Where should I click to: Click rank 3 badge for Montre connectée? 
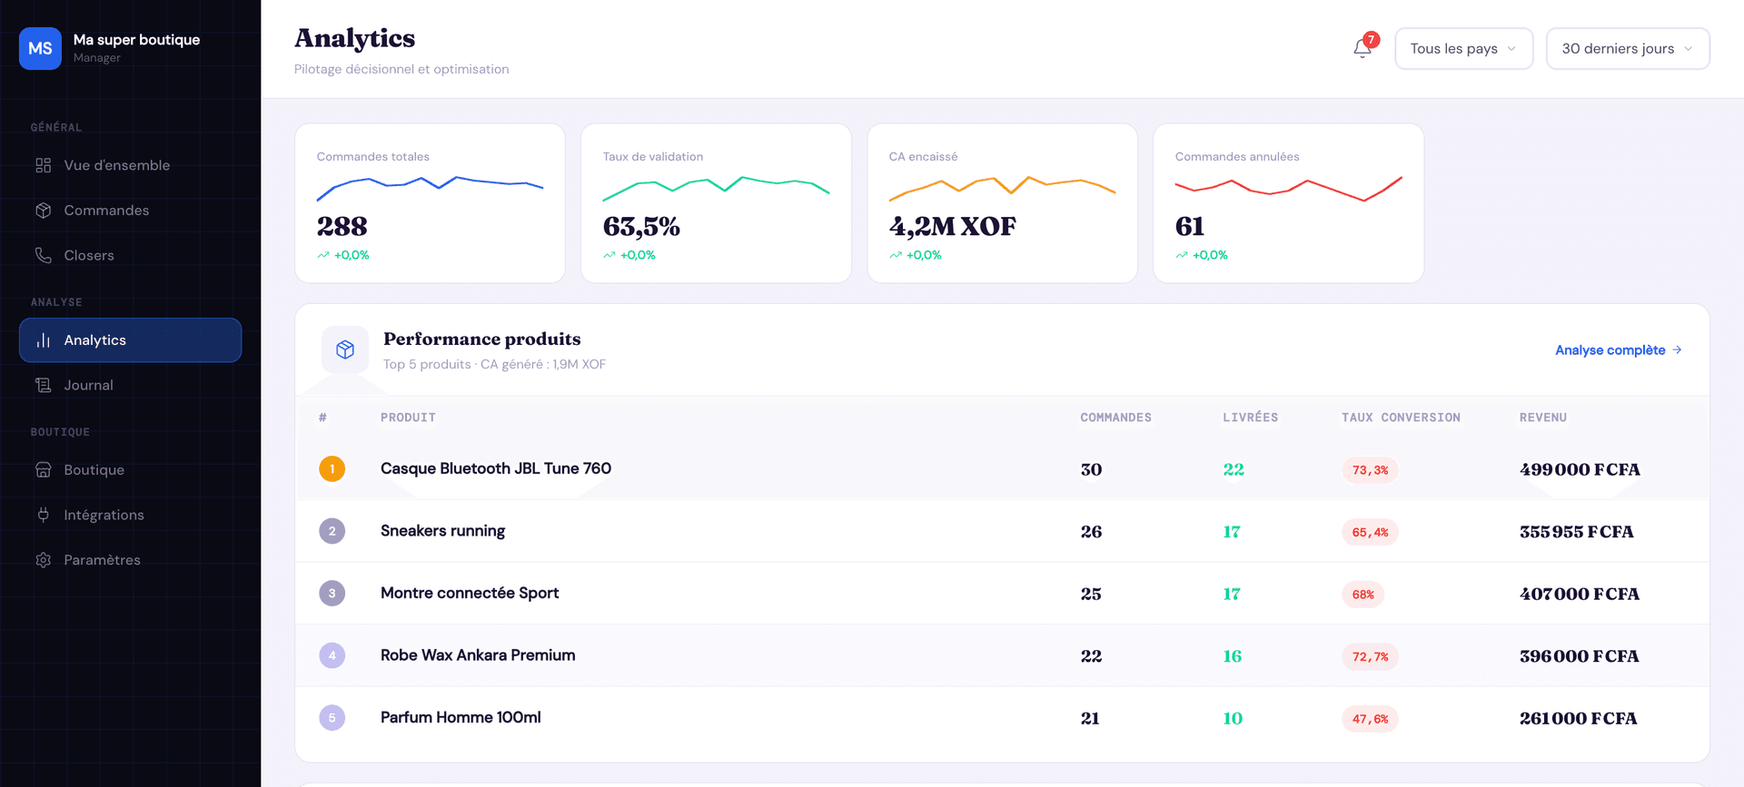[x=332, y=594]
